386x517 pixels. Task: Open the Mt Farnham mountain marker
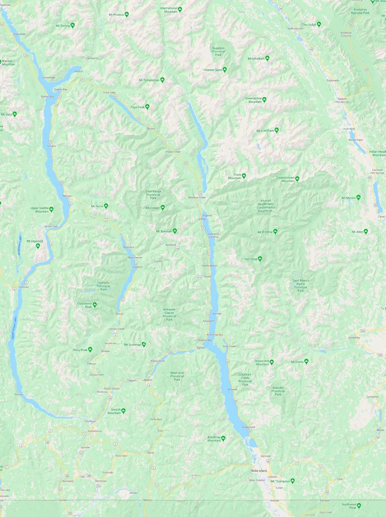coord(277,130)
